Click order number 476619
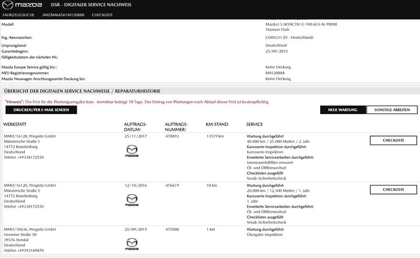 click(x=172, y=185)
